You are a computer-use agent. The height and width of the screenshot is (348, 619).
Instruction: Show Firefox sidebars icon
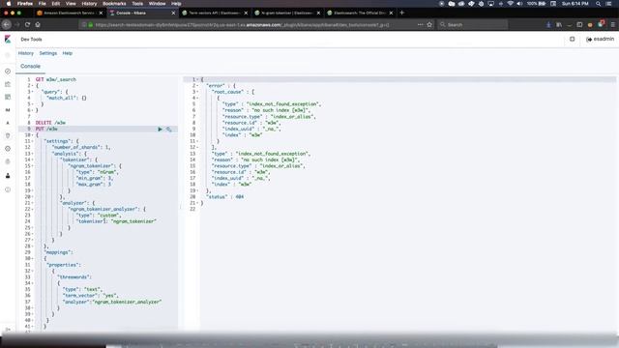579,24
